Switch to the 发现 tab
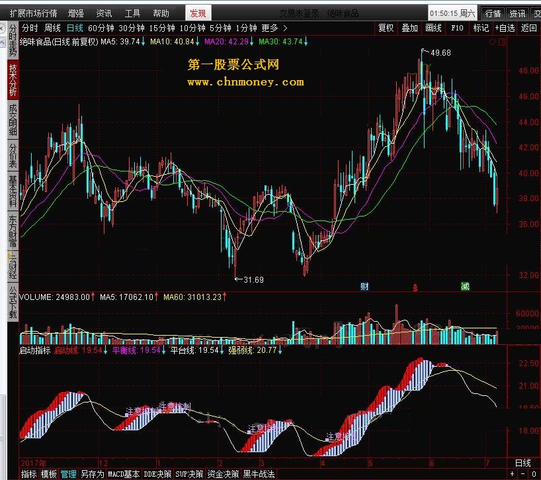This screenshot has height=480, width=541. [198, 13]
